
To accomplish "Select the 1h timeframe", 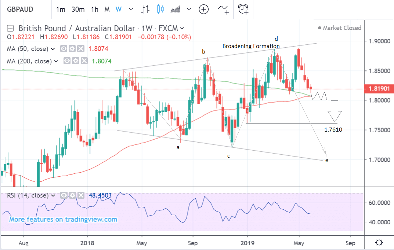I will click(x=95, y=9).
